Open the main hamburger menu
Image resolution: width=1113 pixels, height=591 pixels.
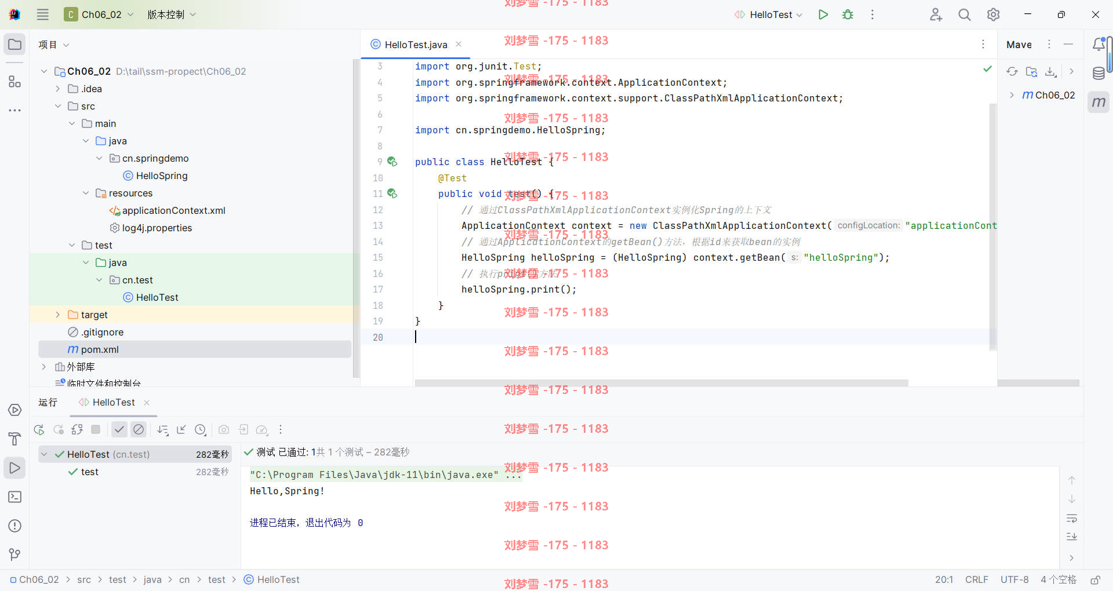click(43, 14)
